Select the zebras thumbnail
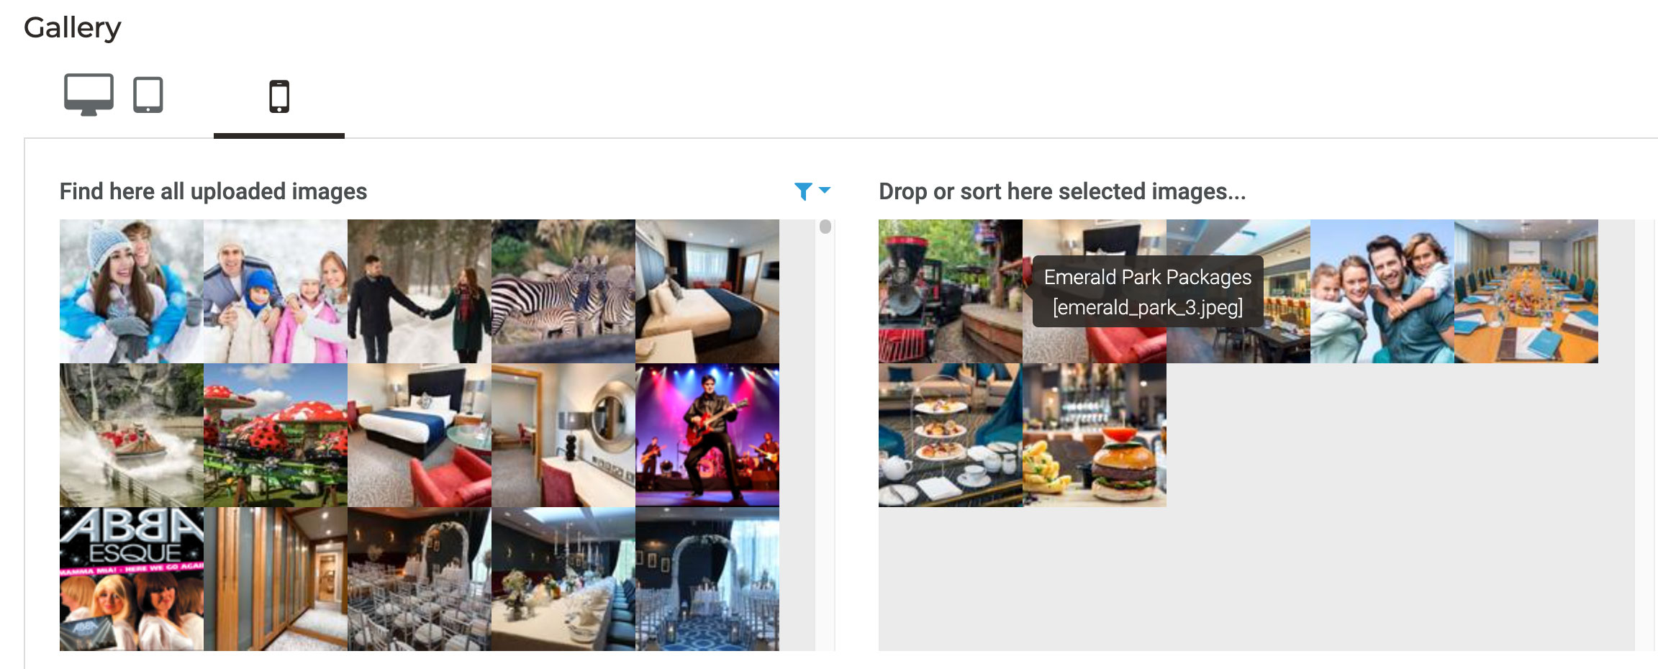1658x669 pixels. (x=563, y=291)
